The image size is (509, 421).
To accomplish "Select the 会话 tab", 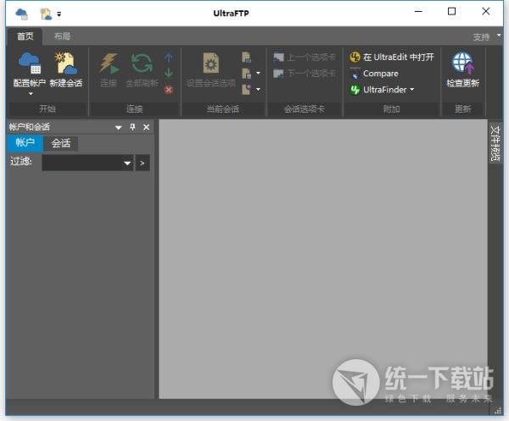I will (x=61, y=143).
